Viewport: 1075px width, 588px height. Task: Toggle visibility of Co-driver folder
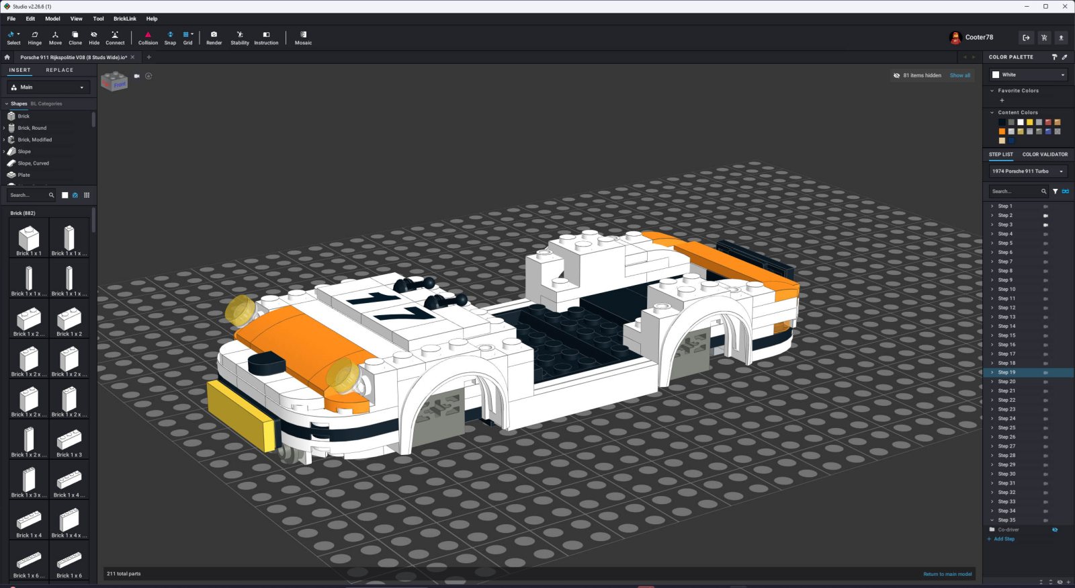[1055, 530]
